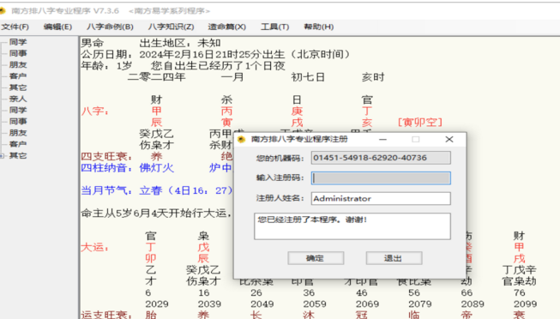Click the 男命 text

pos(92,43)
